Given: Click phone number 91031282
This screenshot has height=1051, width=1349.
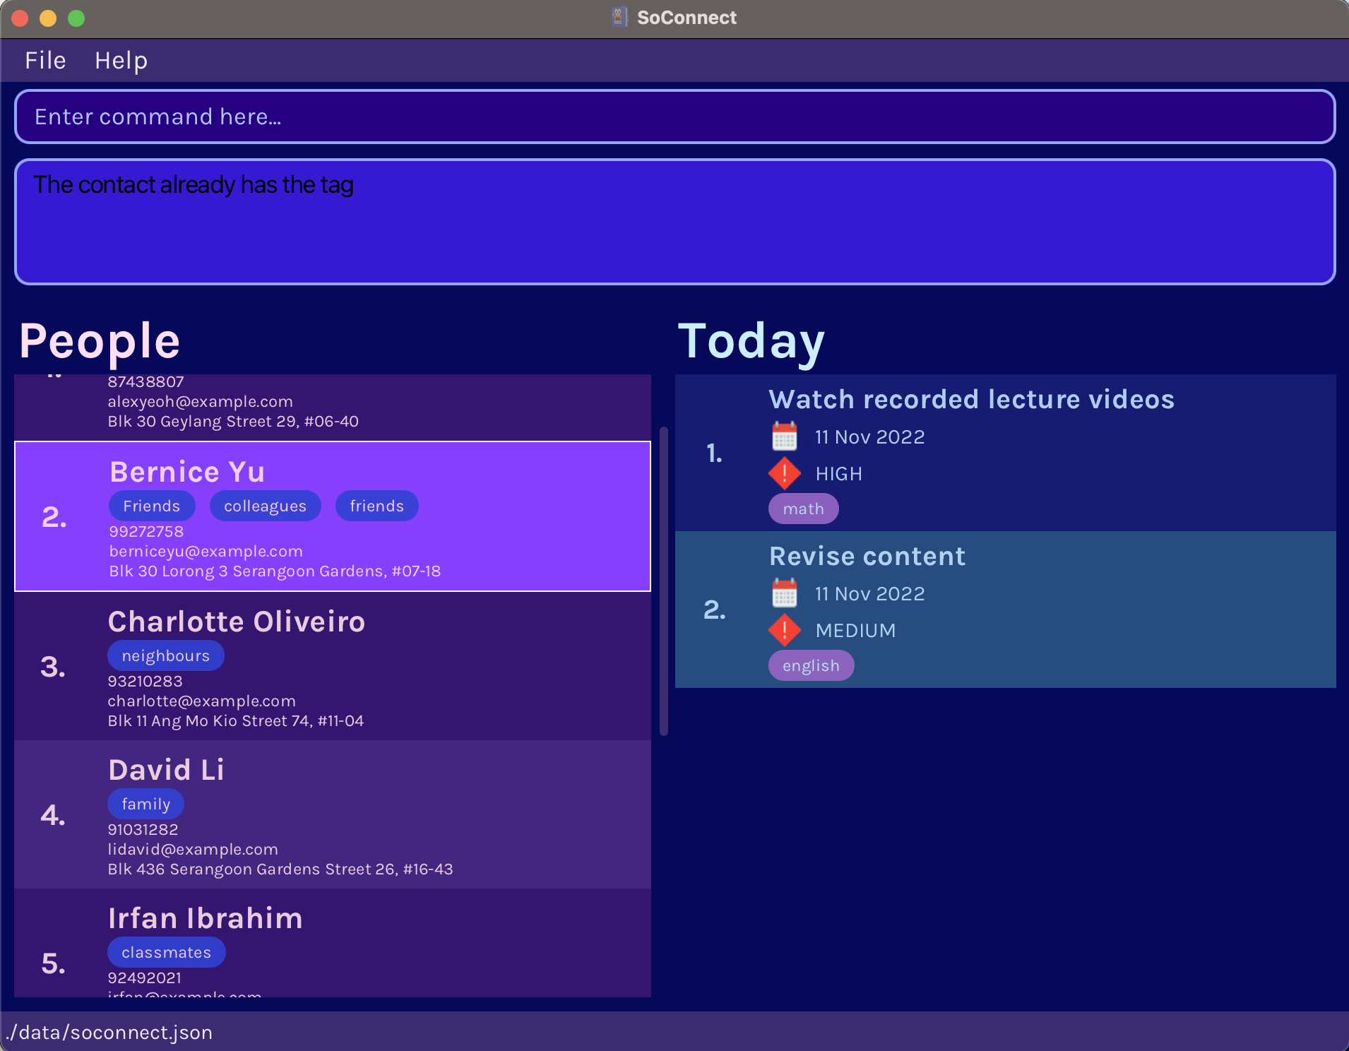Looking at the screenshot, I should 143,829.
